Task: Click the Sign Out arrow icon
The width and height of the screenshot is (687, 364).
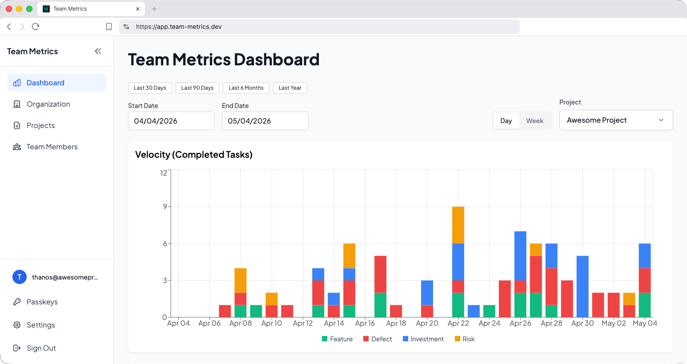Action: pyautogui.click(x=17, y=348)
